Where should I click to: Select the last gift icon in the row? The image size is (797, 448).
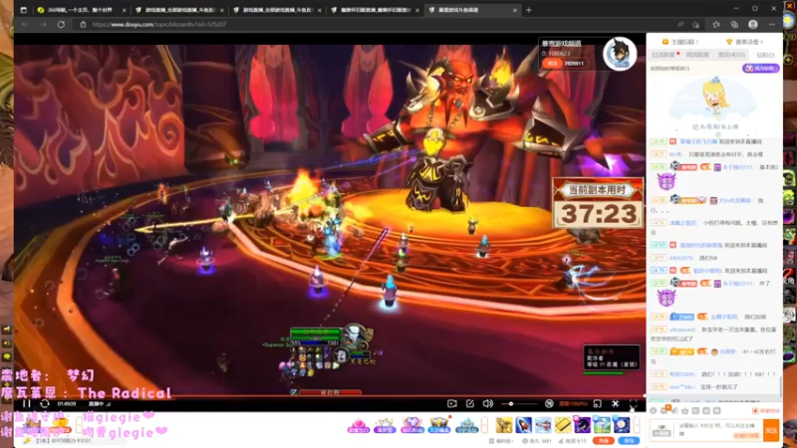click(x=621, y=425)
